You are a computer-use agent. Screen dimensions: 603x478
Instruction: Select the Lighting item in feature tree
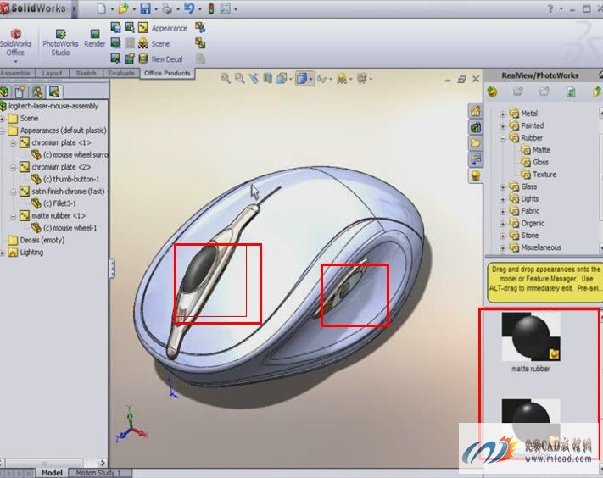31,253
